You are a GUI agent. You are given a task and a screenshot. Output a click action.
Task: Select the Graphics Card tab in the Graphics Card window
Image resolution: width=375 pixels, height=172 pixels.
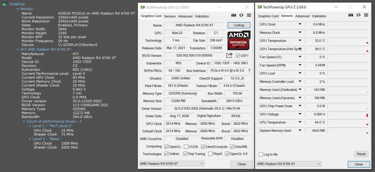coord(151,16)
